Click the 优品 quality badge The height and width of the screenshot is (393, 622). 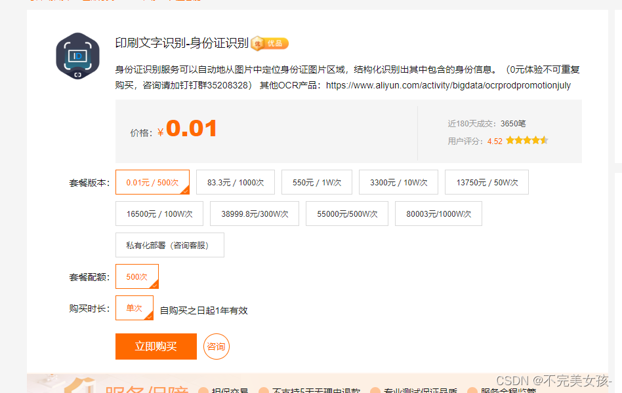click(270, 43)
